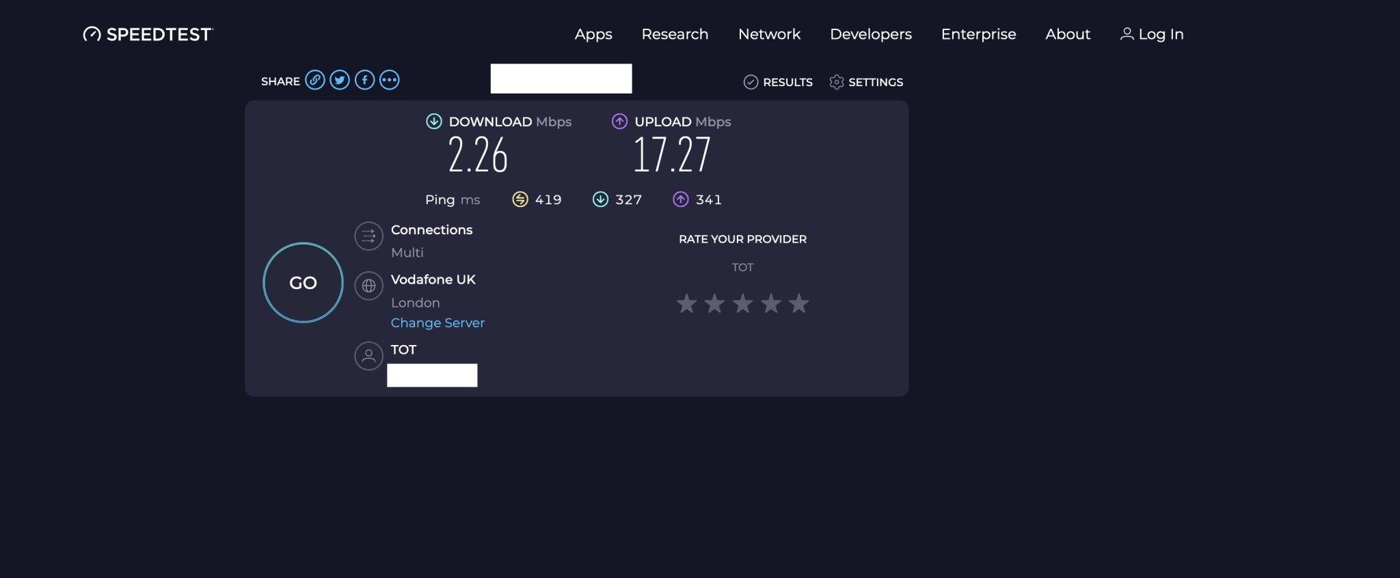Open more share options icon
The width and height of the screenshot is (1400, 578).
click(390, 80)
